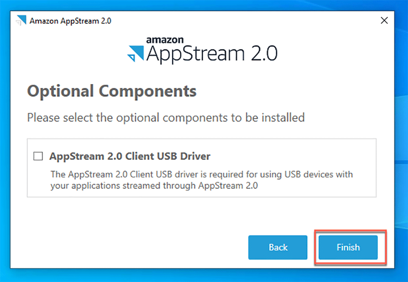The width and height of the screenshot is (408, 282).
Task: Select the USB Driver component panel
Action: coord(202,168)
